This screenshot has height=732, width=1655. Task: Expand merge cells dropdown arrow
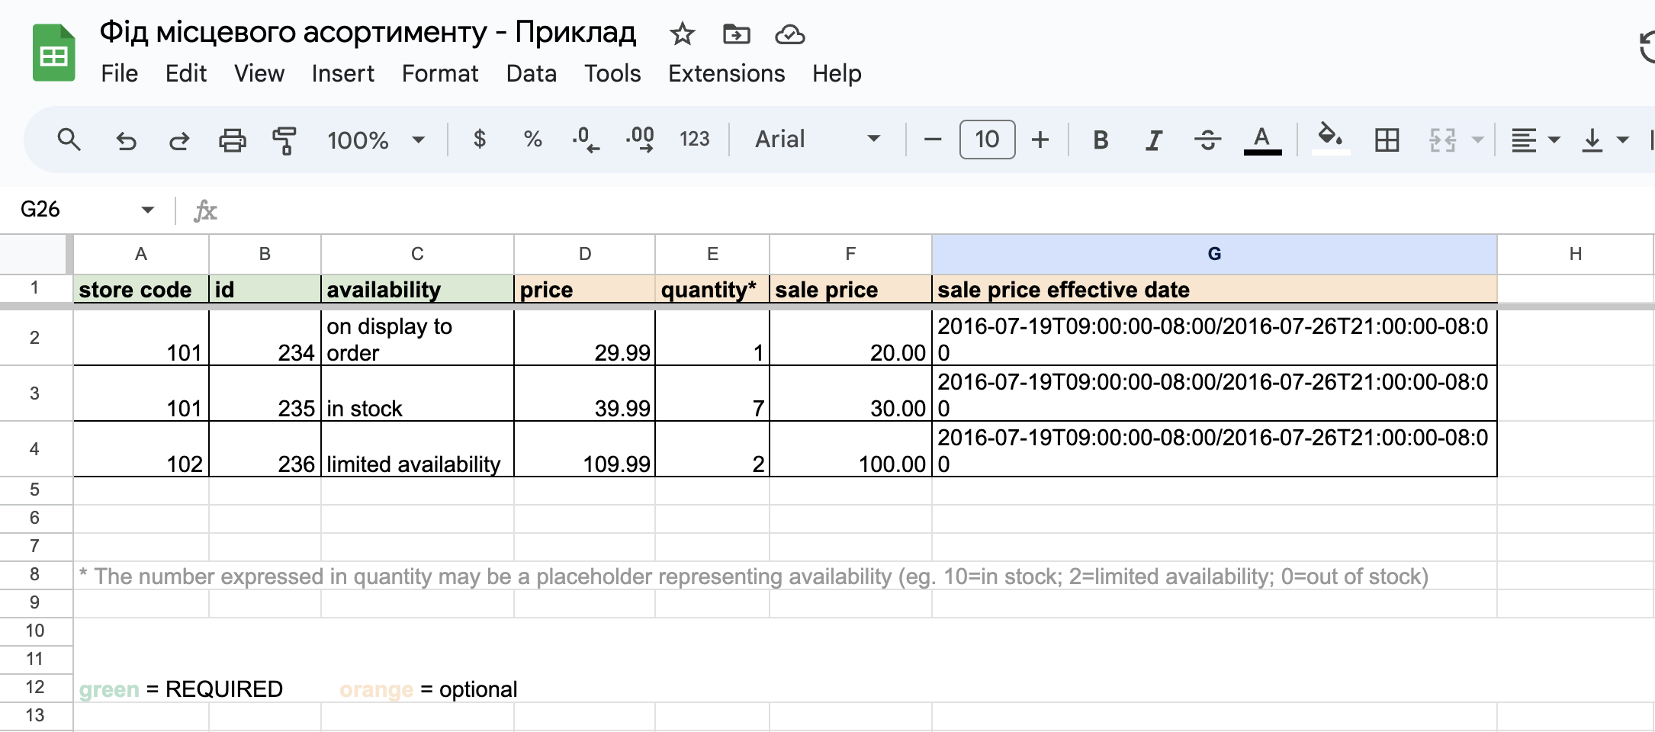click(1477, 140)
